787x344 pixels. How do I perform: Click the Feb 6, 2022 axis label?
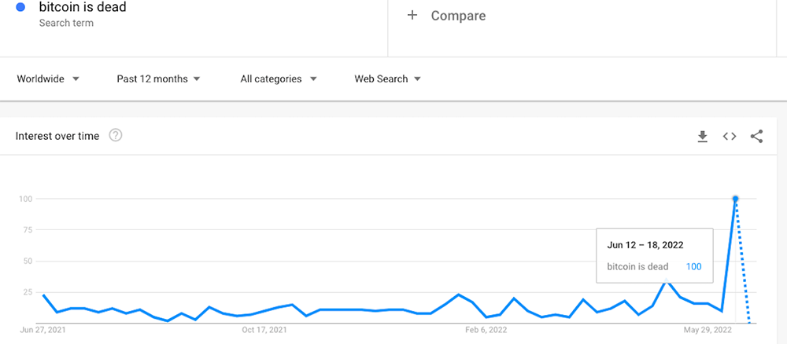[486, 330]
